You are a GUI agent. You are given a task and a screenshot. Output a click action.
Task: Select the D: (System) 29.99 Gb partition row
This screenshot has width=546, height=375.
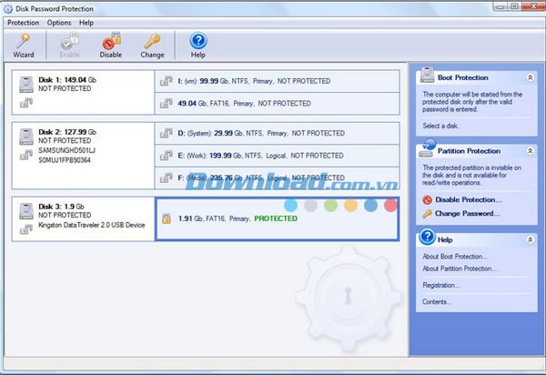click(x=277, y=134)
